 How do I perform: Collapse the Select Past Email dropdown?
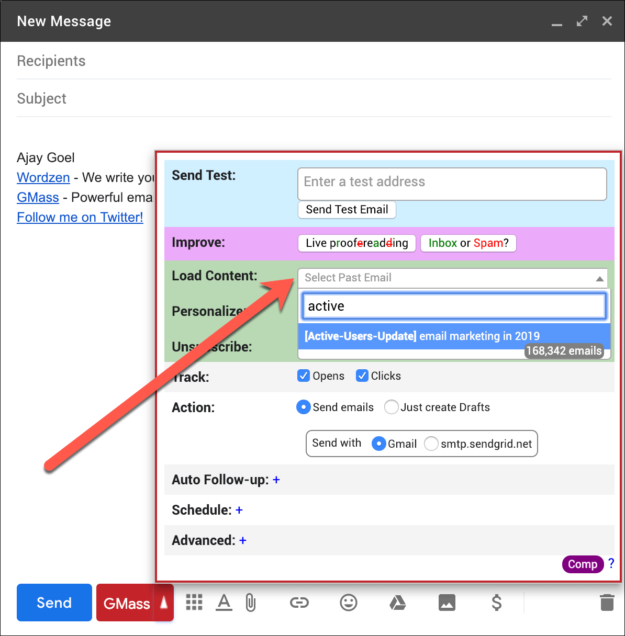click(x=599, y=278)
